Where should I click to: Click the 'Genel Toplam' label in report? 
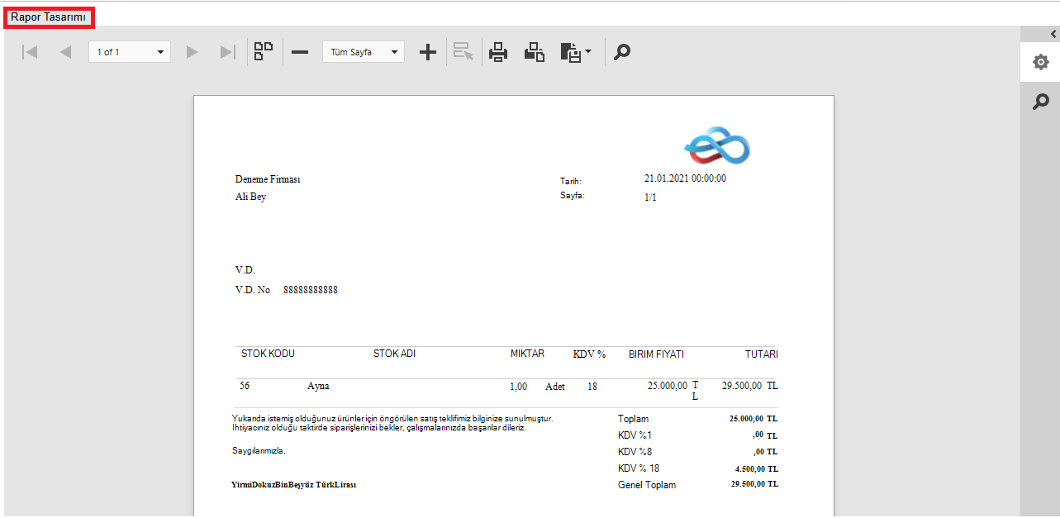(646, 485)
